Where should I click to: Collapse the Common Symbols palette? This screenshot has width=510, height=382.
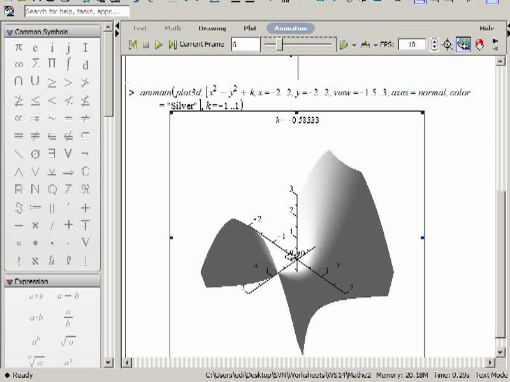10,32
